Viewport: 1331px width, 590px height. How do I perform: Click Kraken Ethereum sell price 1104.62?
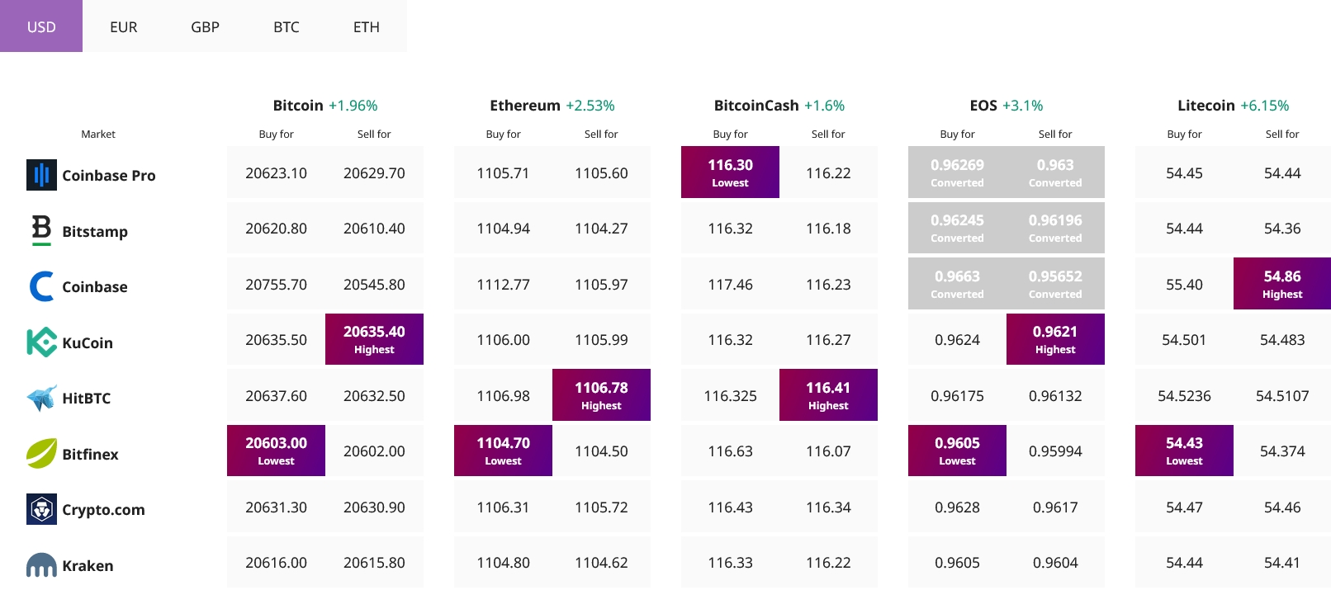(601, 563)
